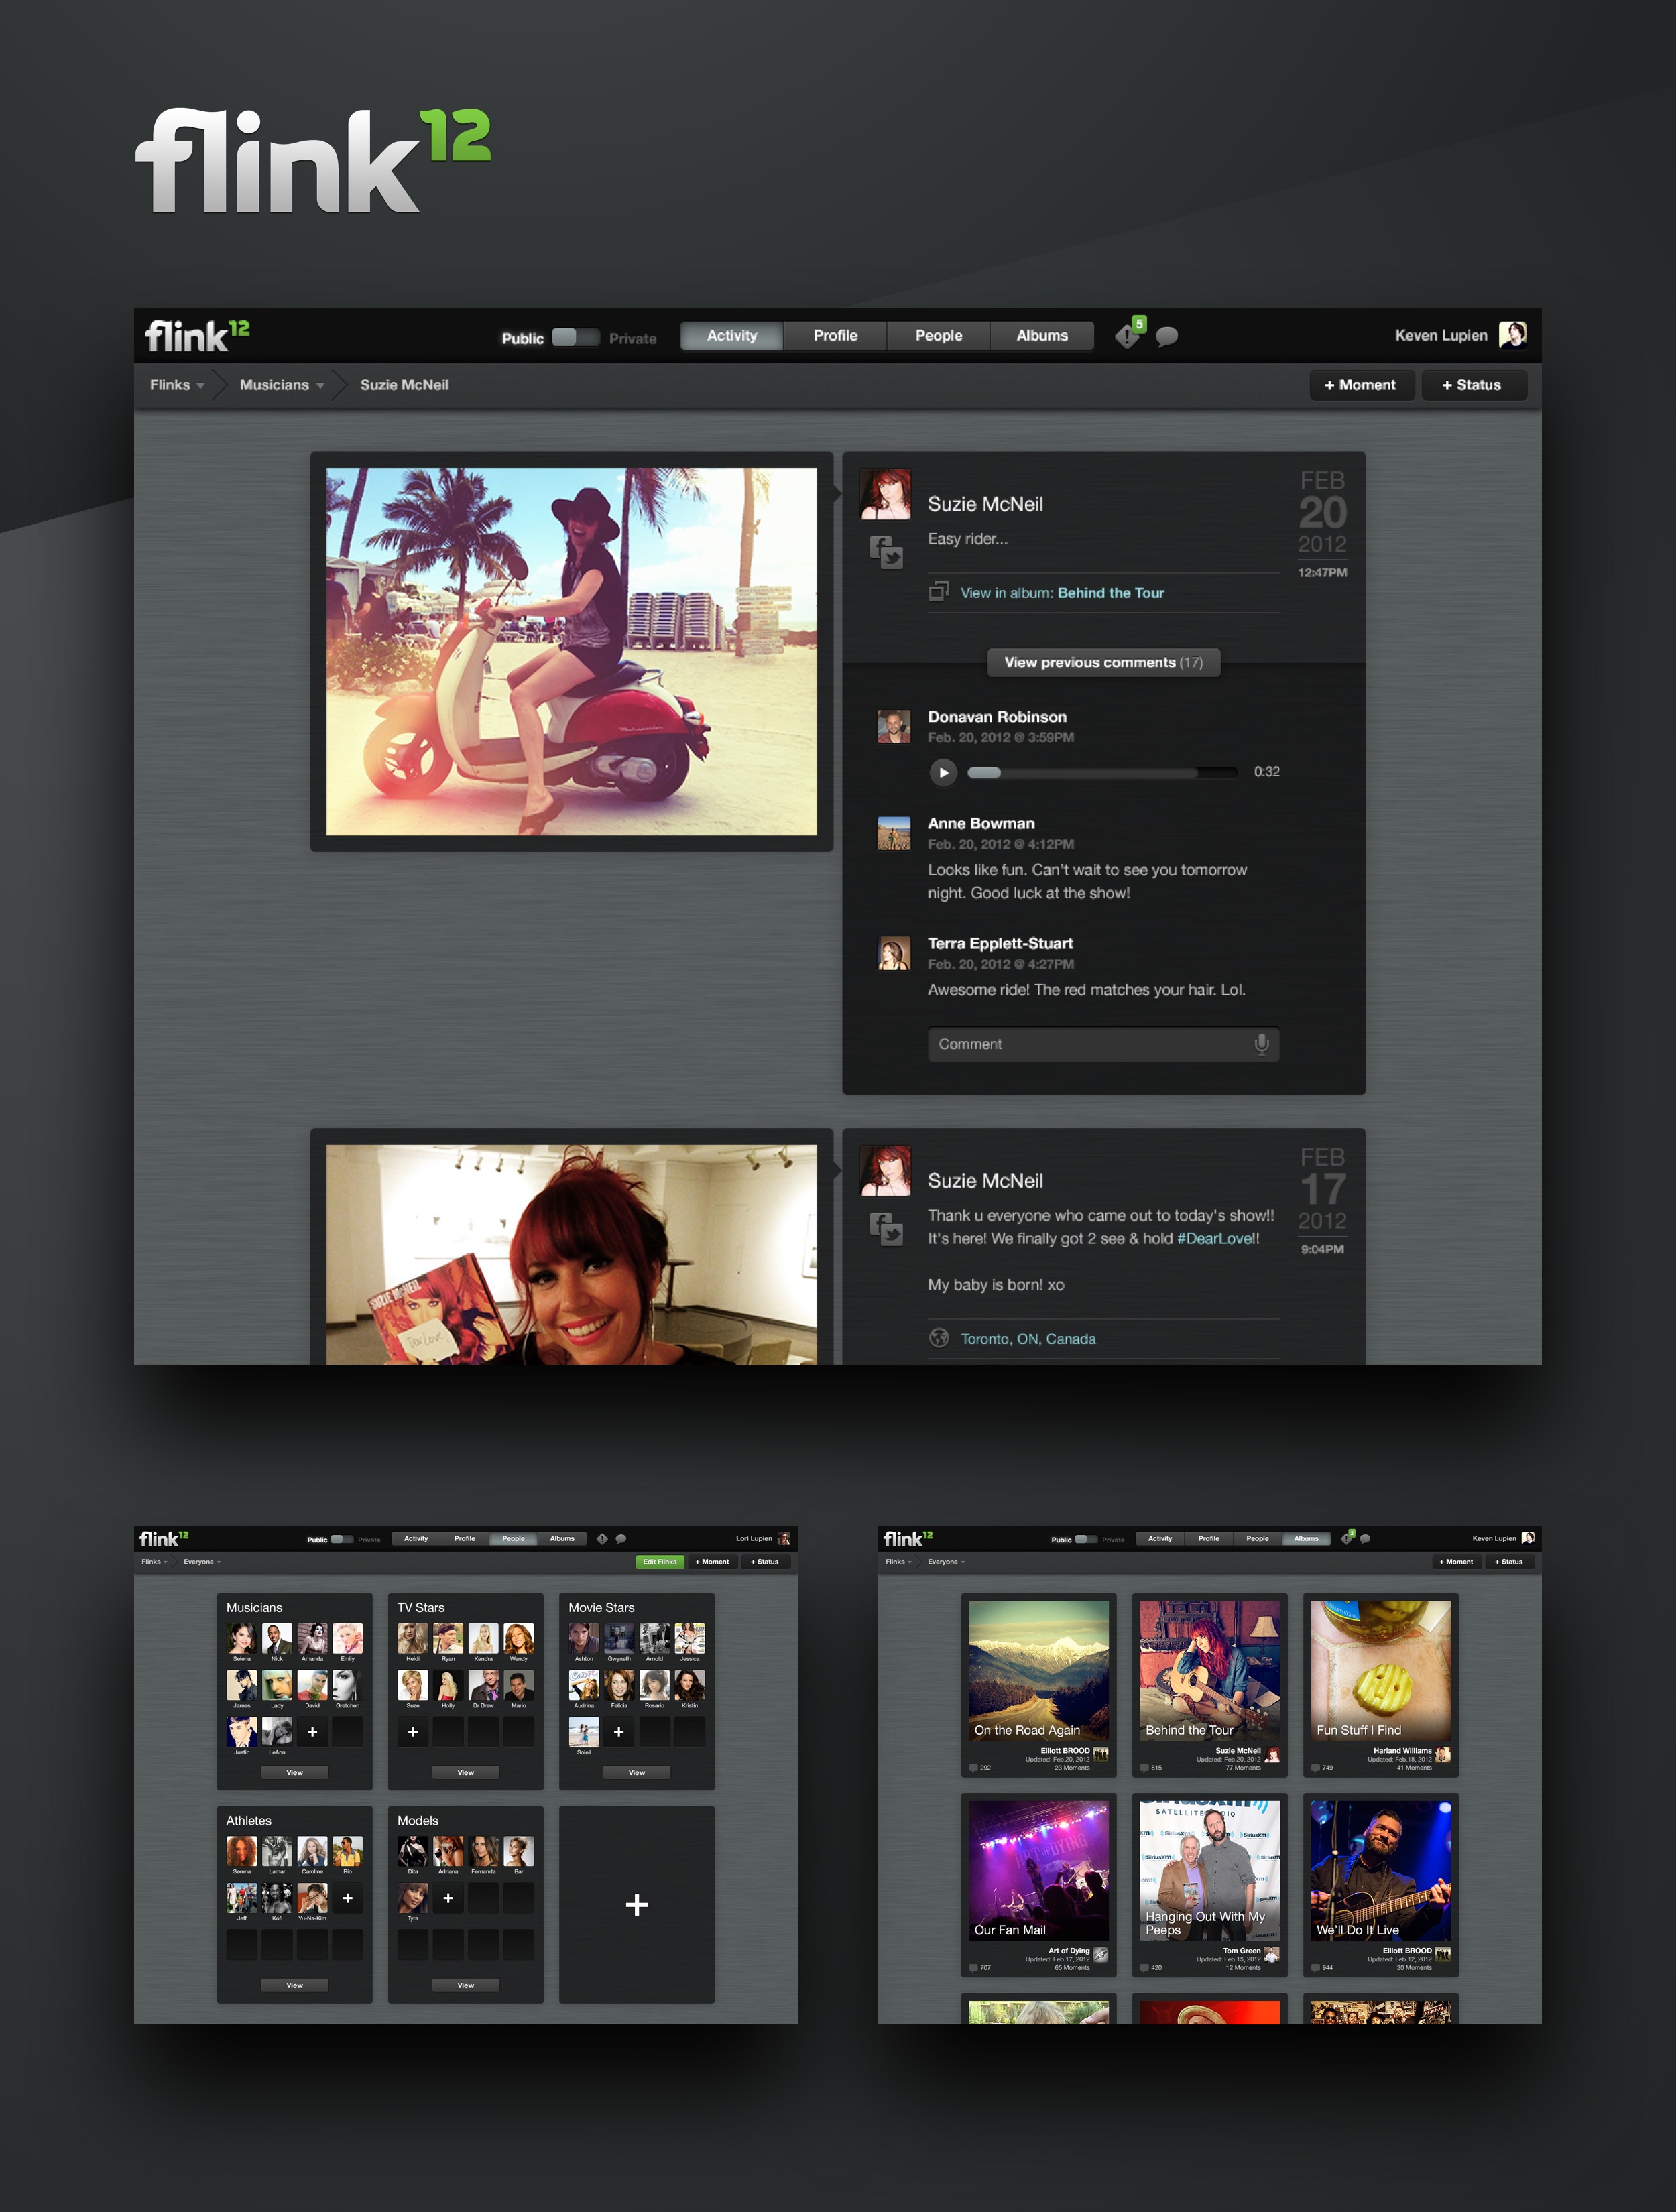Add person via plus tile in Movie Stars

(x=619, y=1732)
